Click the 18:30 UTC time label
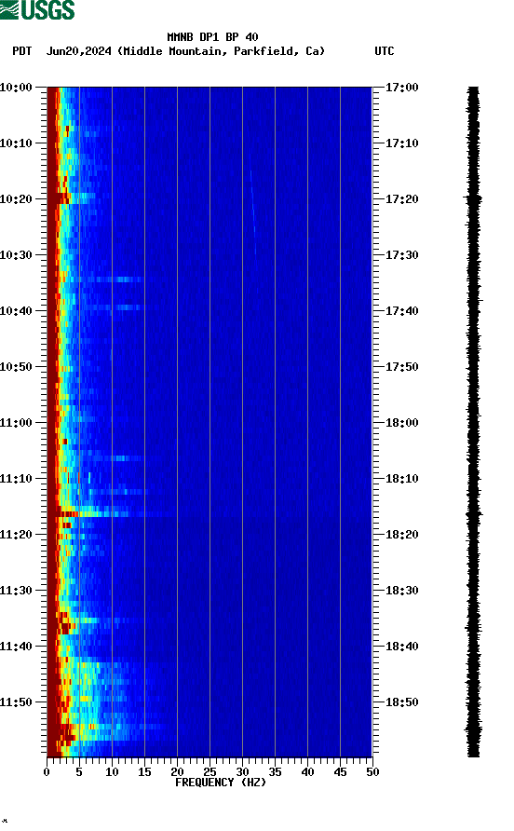 coord(401,591)
